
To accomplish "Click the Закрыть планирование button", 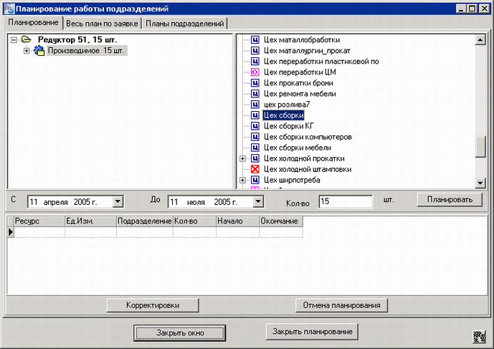I will 312,332.
